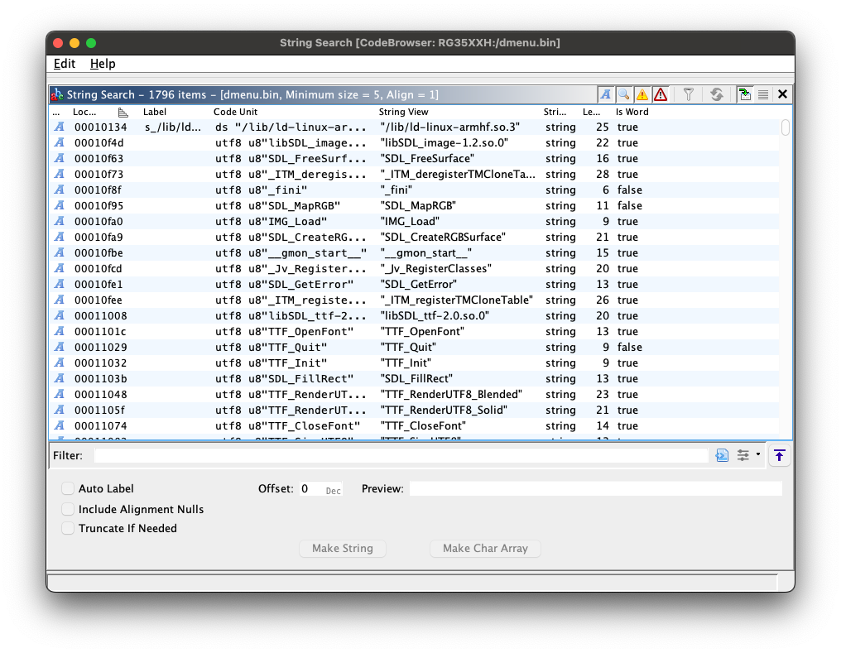Image resolution: width=841 pixels, height=653 pixels.
Task: Select the "IMG_Load" string view cell
Action: point(410,222)
